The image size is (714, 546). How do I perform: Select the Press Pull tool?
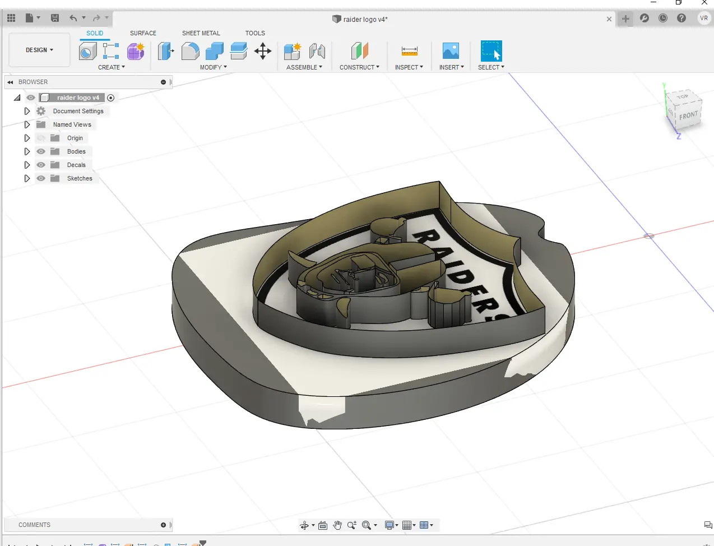[x=166, y=52]
